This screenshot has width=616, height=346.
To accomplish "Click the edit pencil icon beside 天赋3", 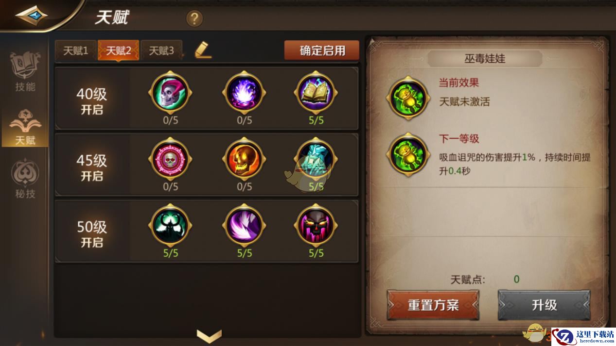I will [x=203, y=50].
